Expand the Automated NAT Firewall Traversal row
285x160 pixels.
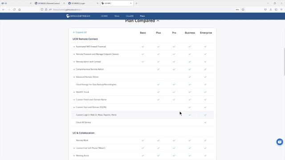click(x=74, y=47)
